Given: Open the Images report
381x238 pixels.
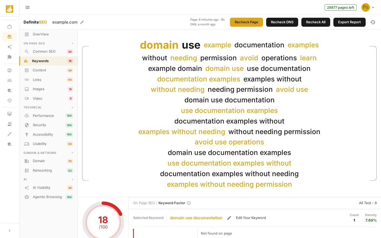Looking at the screenshot, I should 48,89.
